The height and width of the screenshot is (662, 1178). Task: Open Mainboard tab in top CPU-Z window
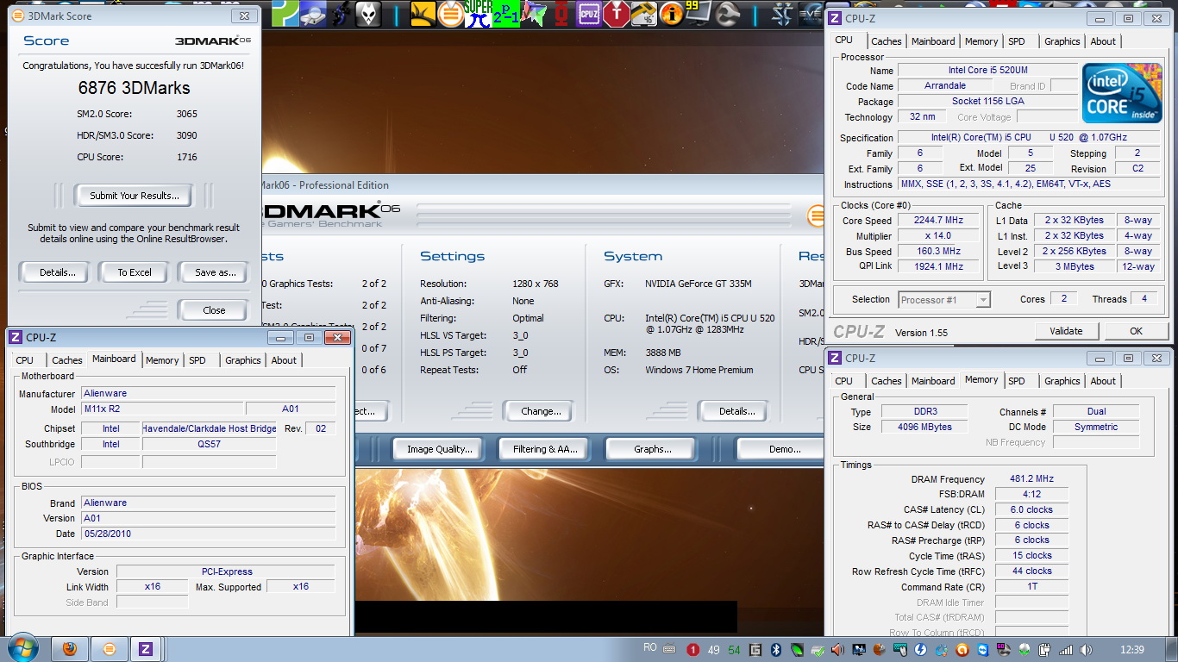coord(933,41)
